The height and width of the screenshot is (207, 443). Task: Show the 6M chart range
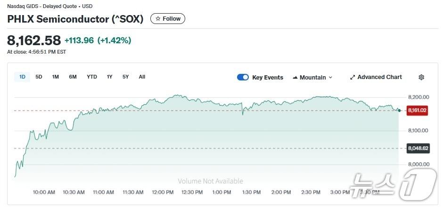click(73, 77)
